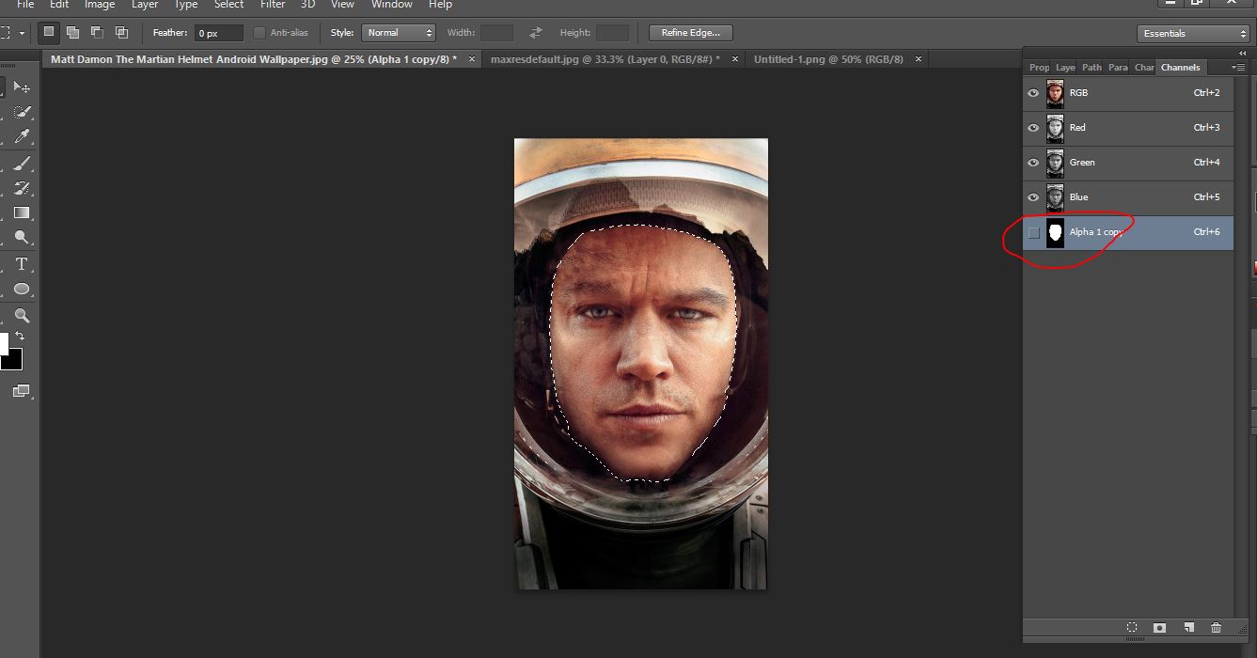
Task: Select the Gradient tool
Action: pos(22,213)
